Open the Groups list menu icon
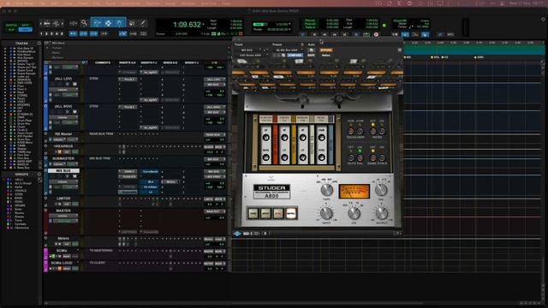This screenshot has height=308, width=548. 39,174
